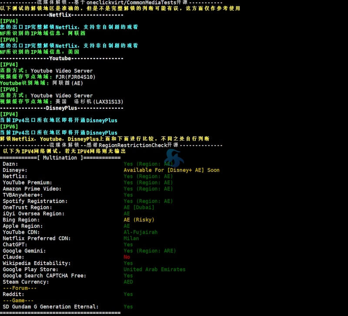Click the 'AED' Steam currency value
This screenshot has width=348, height=316.
(128, 282)
